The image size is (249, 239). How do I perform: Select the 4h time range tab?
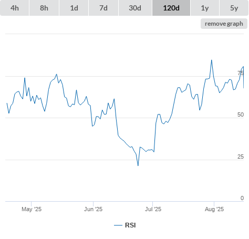click(15, 8)
